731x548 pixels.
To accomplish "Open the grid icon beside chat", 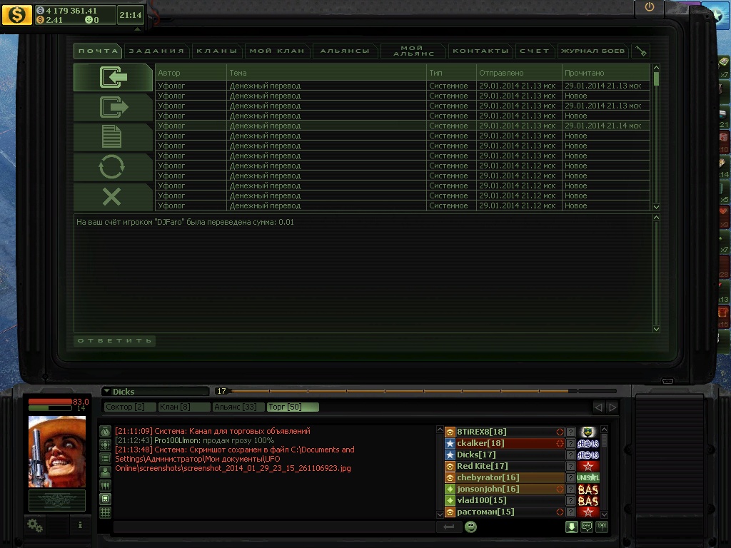I will click(106, 512).
